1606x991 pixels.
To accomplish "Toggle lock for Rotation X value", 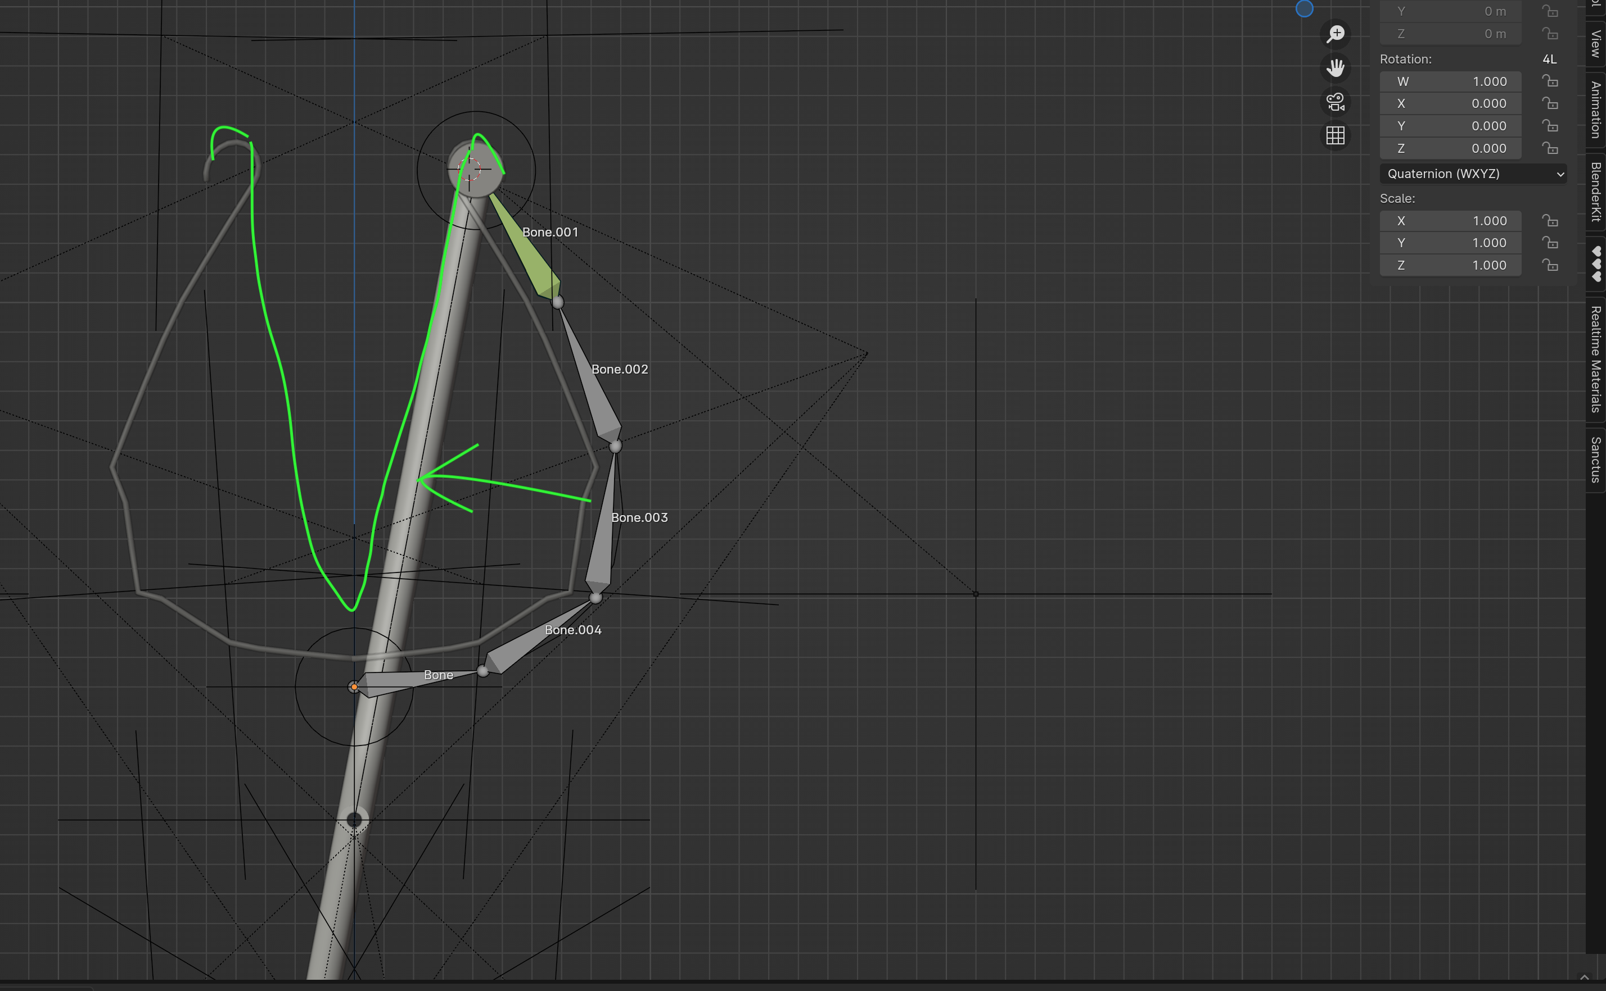I will (x=1550, y=103).
